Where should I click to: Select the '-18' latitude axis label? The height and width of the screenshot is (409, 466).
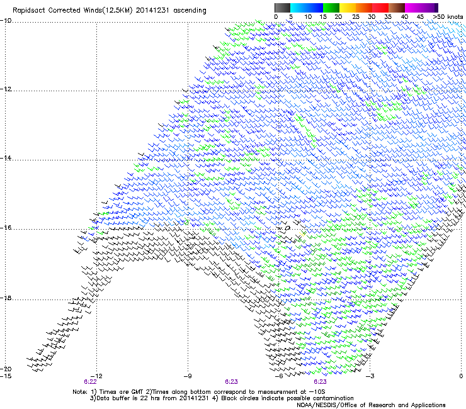pos(6,298)
